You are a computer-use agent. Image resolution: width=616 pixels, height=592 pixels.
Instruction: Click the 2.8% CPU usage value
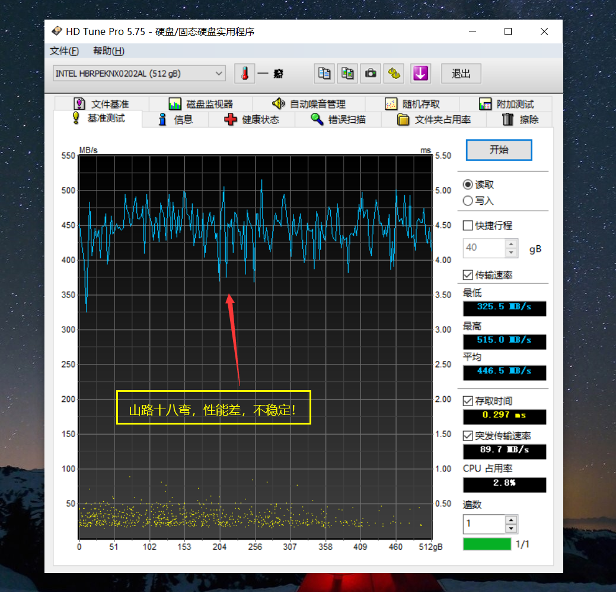(x=505, y=485)
